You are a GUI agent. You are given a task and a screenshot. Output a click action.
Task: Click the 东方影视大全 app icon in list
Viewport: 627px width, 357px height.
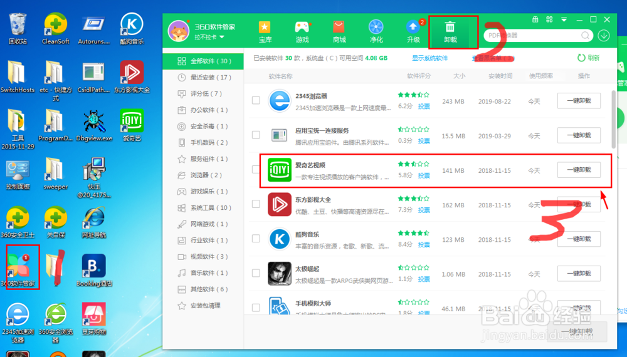(x=280, y=204)
